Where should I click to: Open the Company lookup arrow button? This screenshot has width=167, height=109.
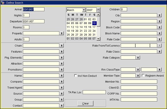(x=61, y=82)
